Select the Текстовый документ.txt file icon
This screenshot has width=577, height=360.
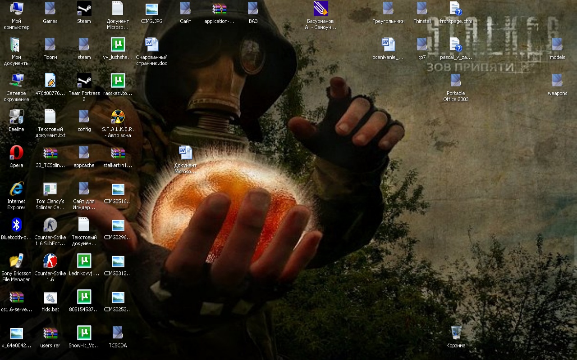50,116
